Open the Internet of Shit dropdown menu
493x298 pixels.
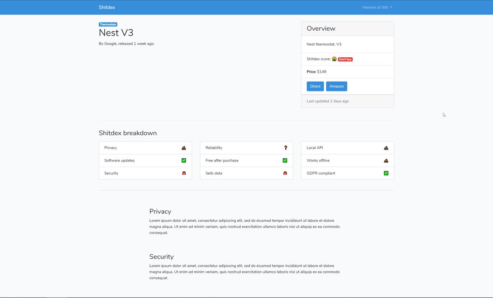click(377, 7)
